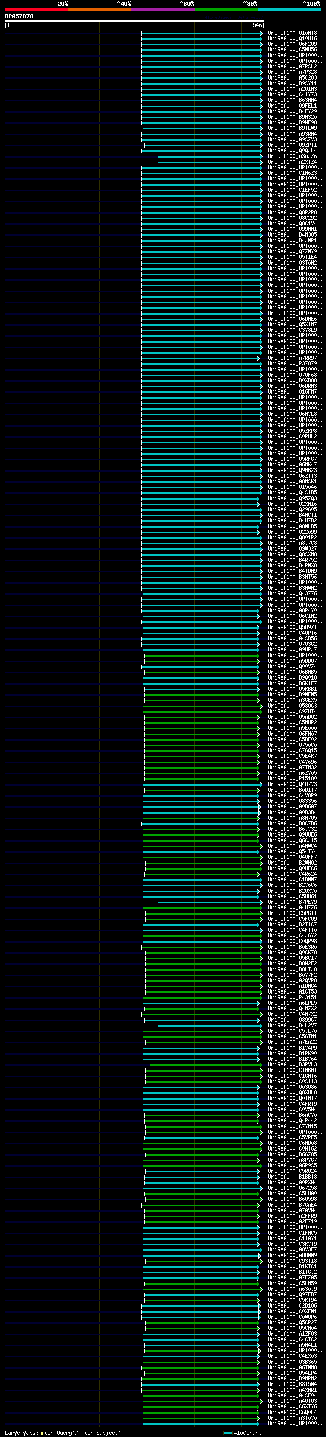Screen dimensions: 326x1437
Task: Select hit label UniRef100_C1N6Z3
Action: (292, 173)
